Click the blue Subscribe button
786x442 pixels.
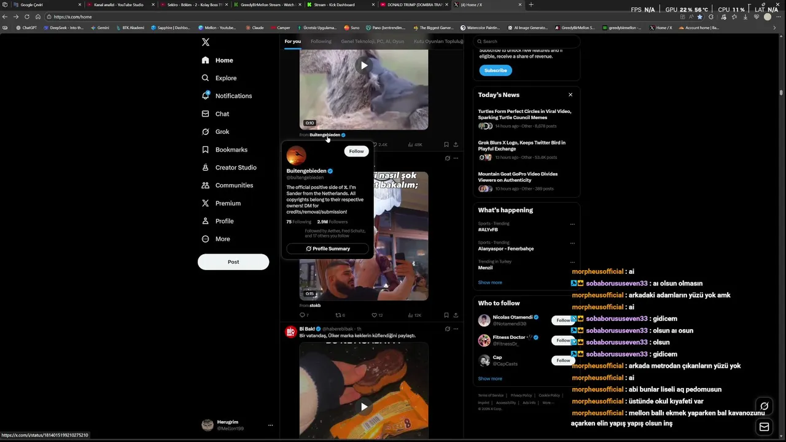[x=496, y=71]
